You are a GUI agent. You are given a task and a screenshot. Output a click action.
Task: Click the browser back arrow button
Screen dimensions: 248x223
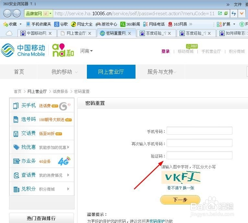(x=7, y=13)
